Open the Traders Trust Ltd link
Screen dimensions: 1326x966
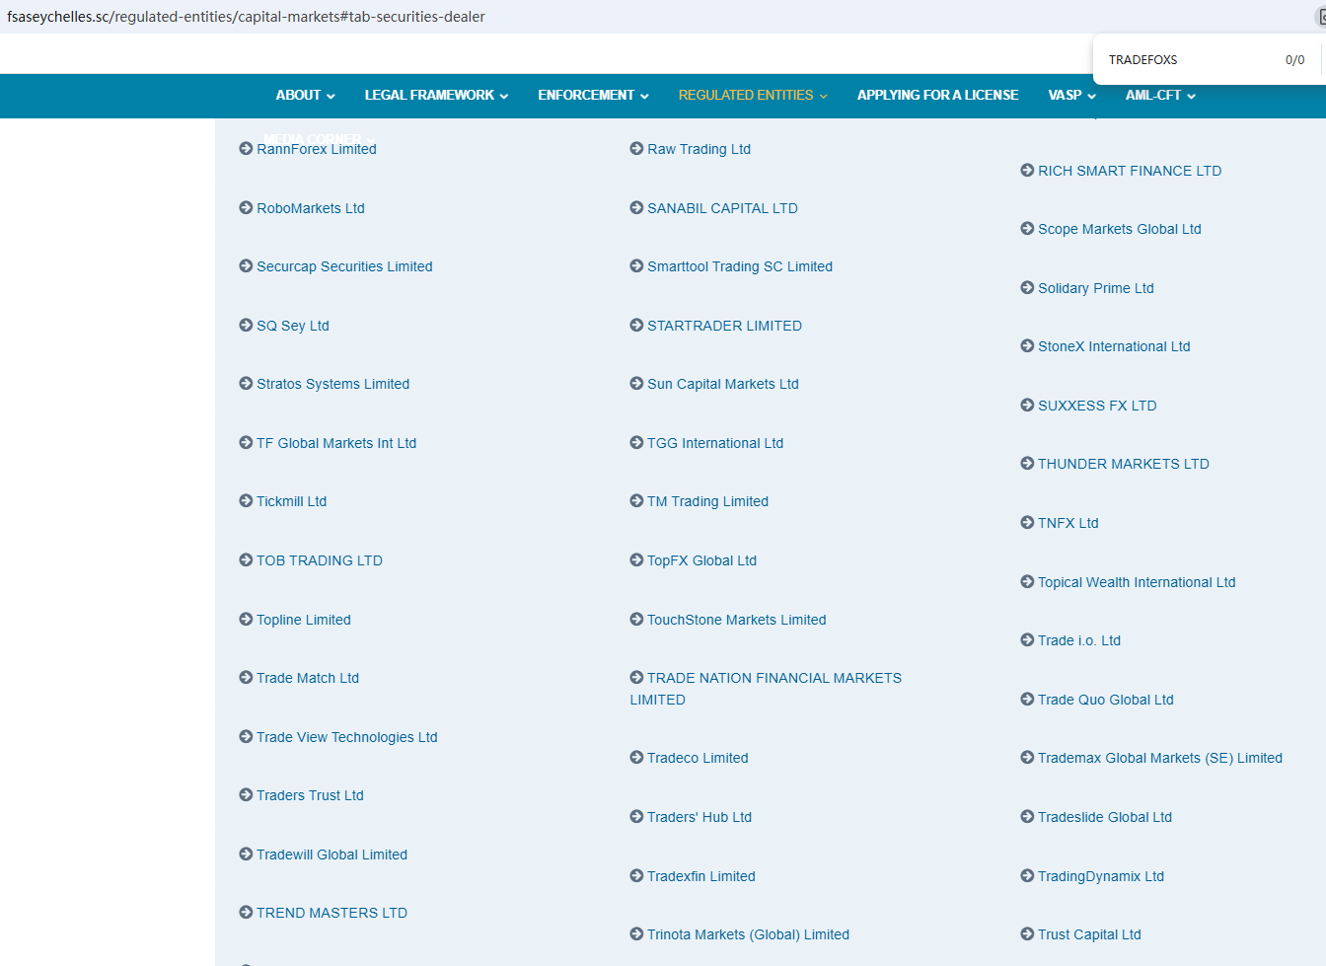[310, 795]
